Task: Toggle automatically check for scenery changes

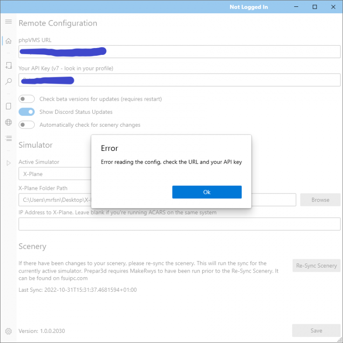Action: [x=27, y=125]
